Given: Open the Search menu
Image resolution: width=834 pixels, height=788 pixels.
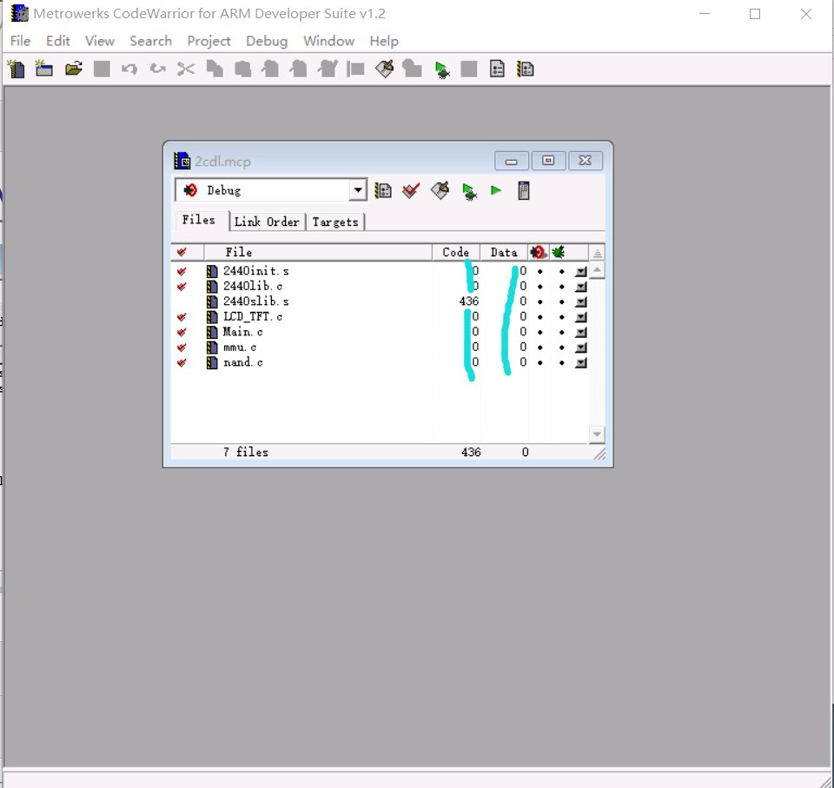Looking at the screenshot, I should 150,41.
